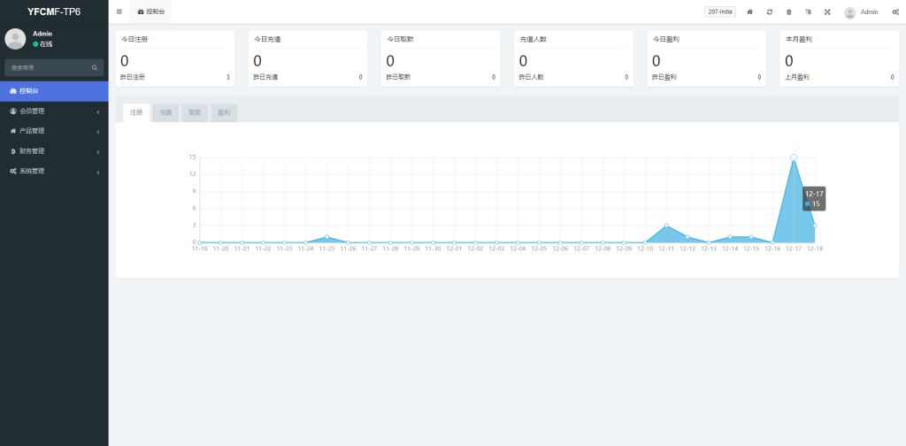
Task: Click the refresh icon in top bar
Action: [x=770, y=12]
